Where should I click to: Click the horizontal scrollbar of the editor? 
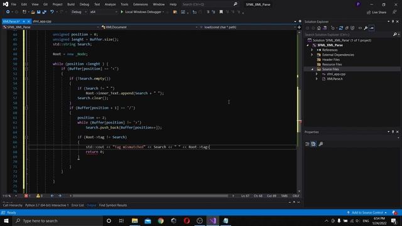click(151, 196)
